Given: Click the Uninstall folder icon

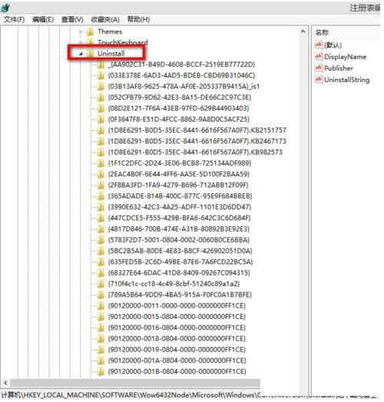Looking at the screenshot, I should [90, 54].
